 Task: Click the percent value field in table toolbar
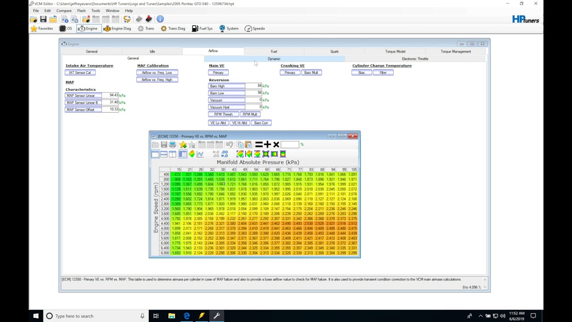(x=290, y=144)
